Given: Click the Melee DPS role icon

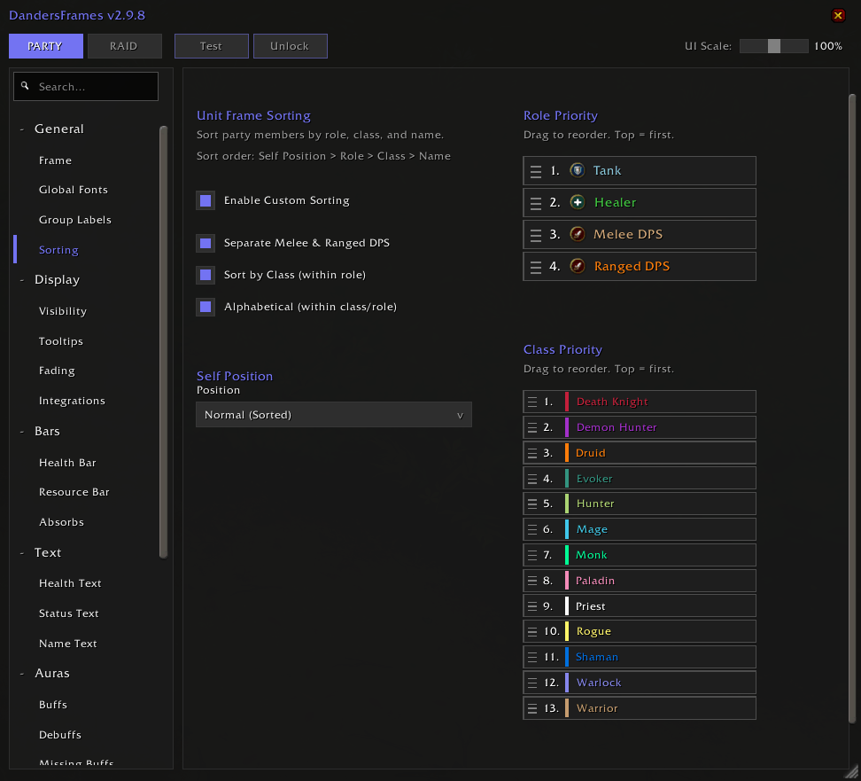Looking at the screenshot, I should point(578,234).
